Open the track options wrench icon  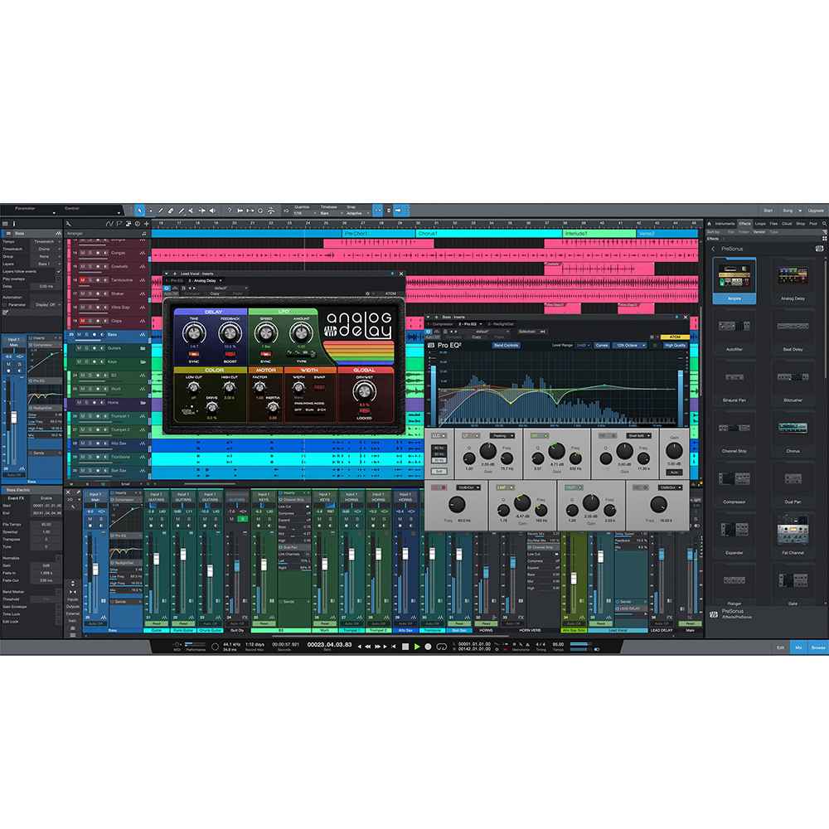(69, 224)
